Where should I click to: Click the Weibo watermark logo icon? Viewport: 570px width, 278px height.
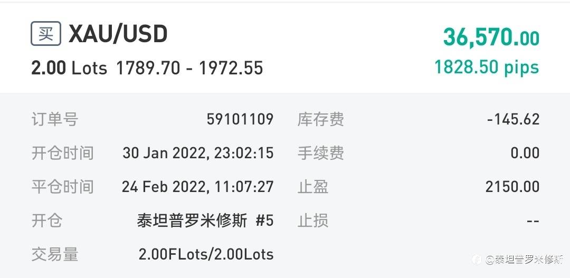click(477, 260)
